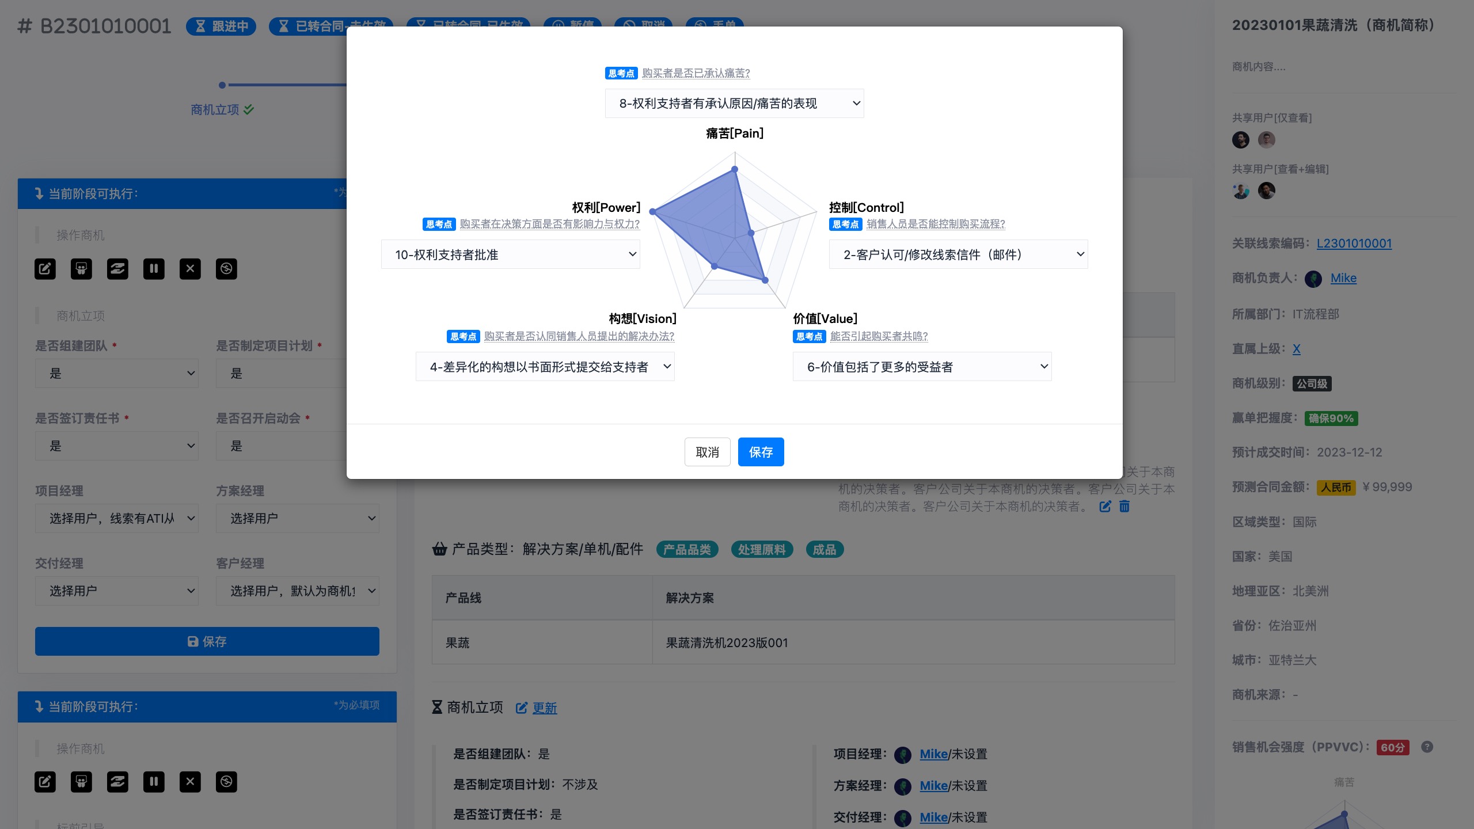The width and height of the screenshot is (1474, 829).
Task: Click the pause icon in 操作商机 row
Action: [154, 269]
